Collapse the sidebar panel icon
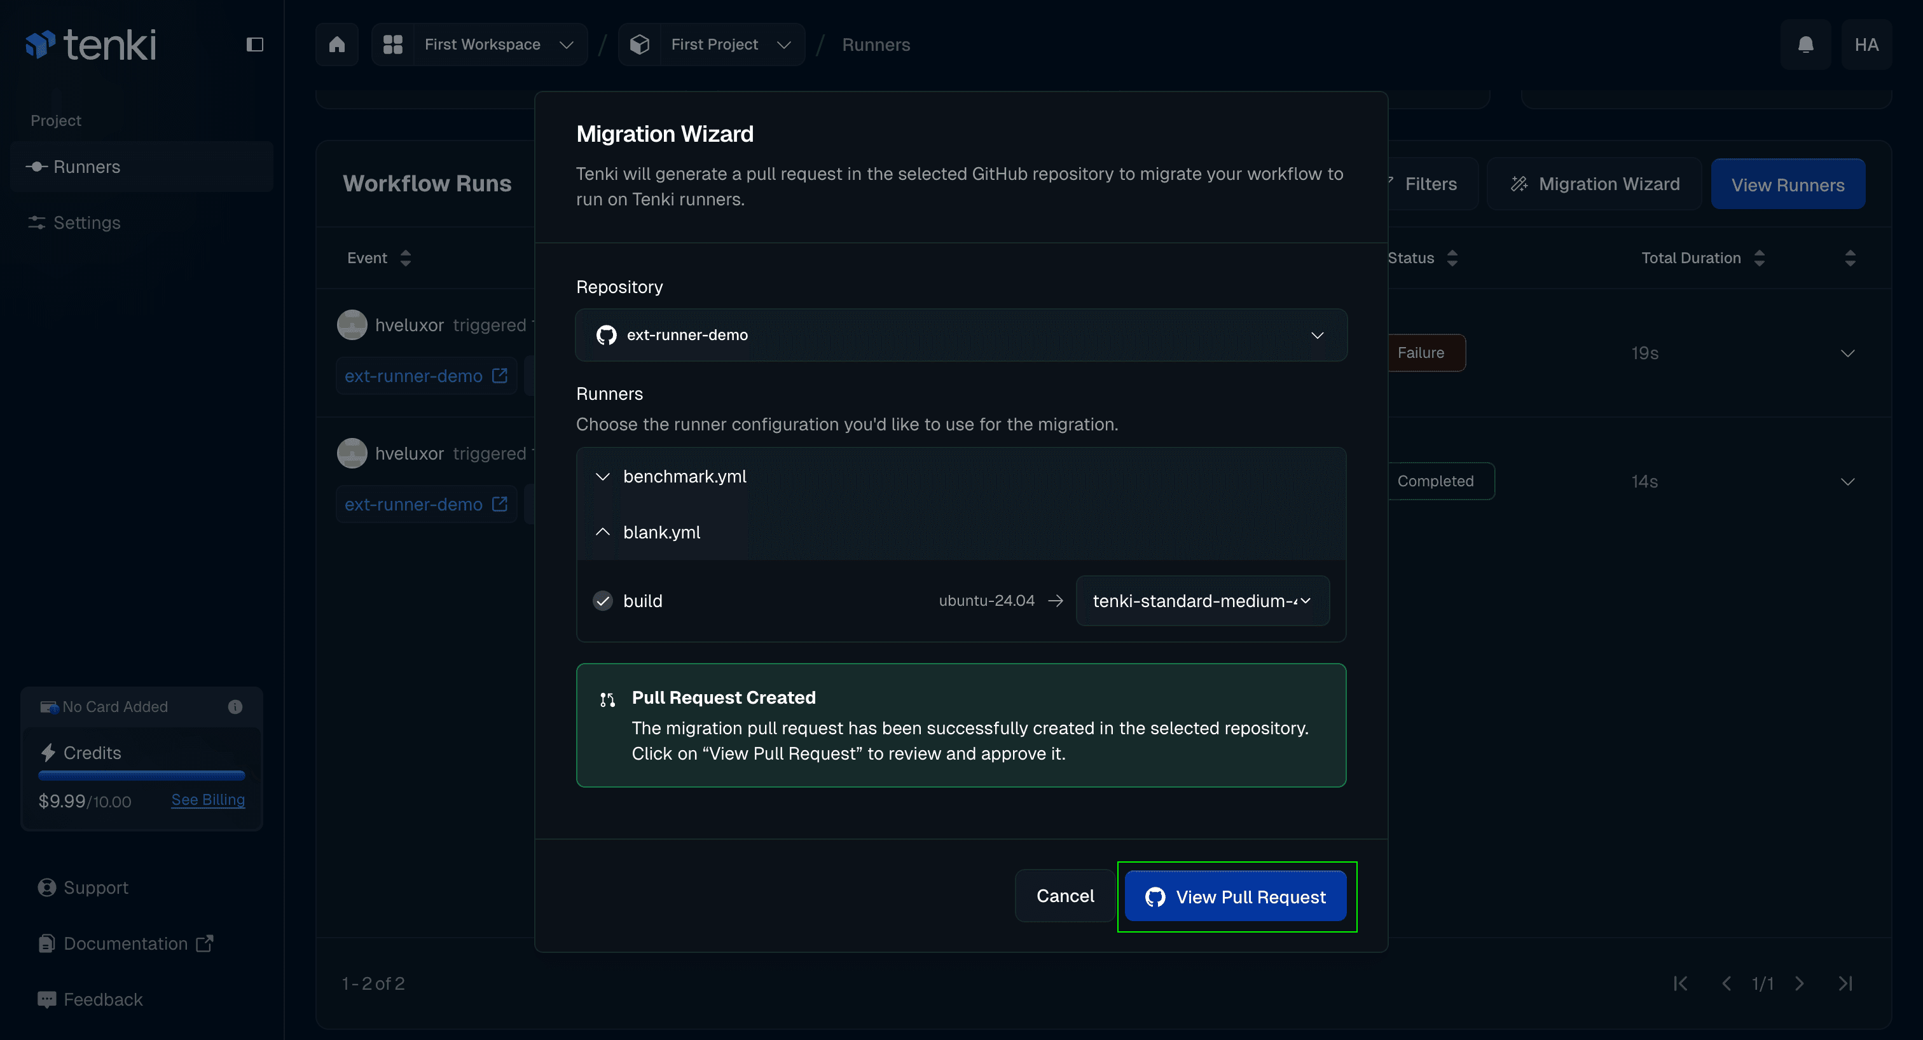The image size is (1923, 1040). (254, 44)
